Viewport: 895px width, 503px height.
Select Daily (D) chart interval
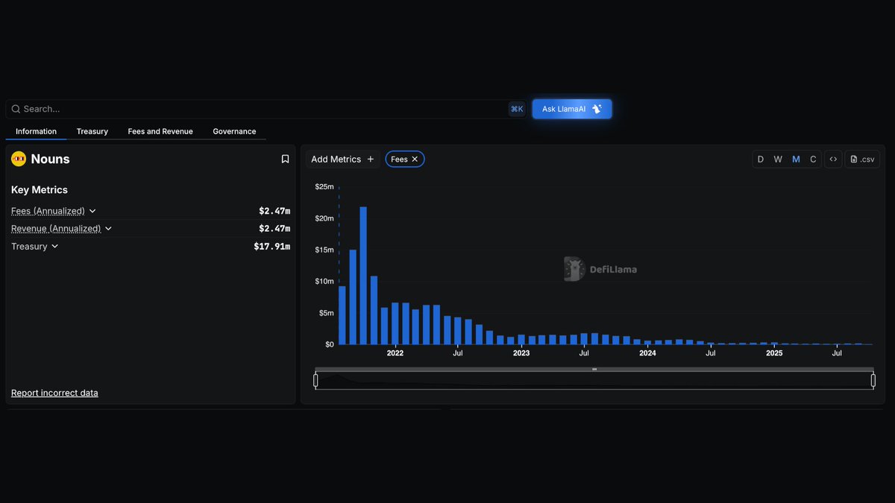(x=761, y=159)
